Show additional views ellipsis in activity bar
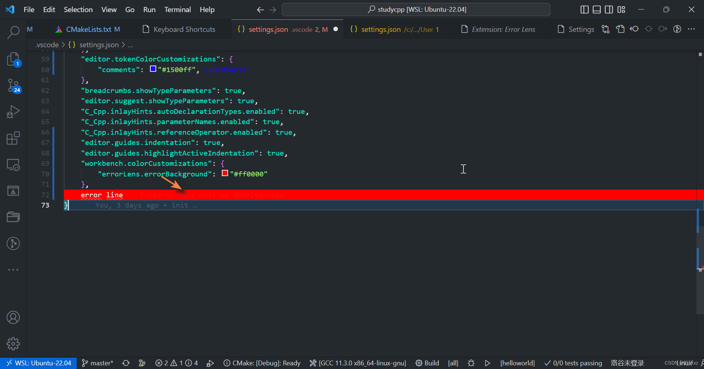Image resolution: width=704 pixels, height=369 pixels. (x=13, y=270)
